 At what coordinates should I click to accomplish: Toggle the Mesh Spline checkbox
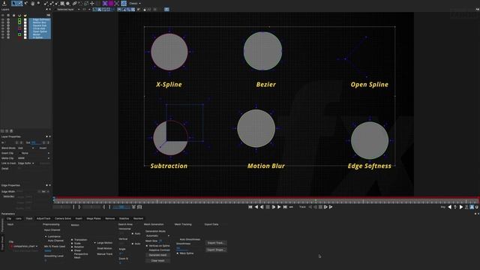coord(178,253)
